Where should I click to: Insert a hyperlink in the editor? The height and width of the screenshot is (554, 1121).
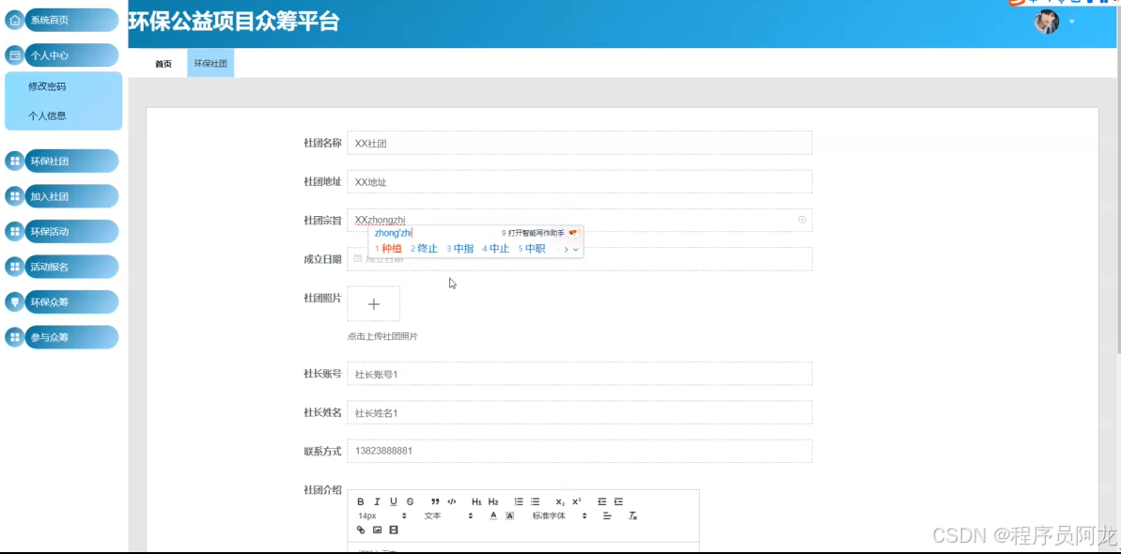click(360, 530)
